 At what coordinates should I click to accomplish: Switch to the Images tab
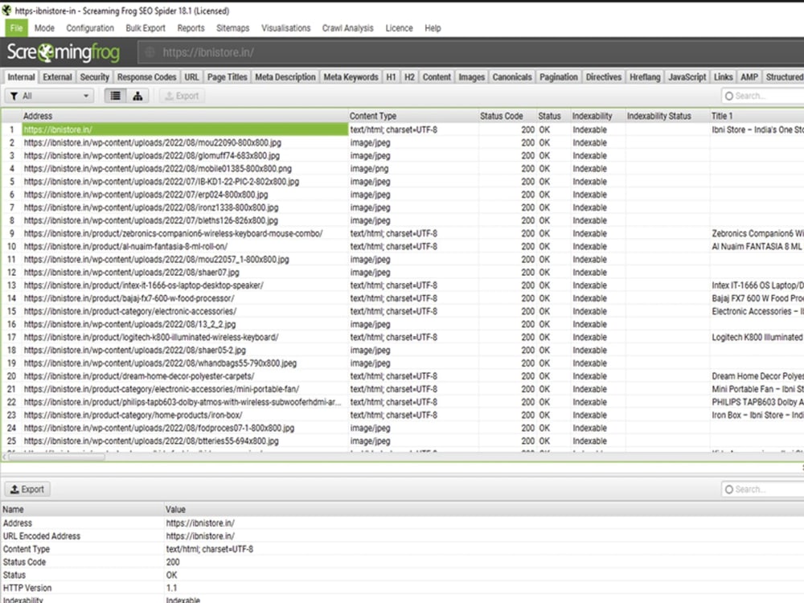pos(471,77)
